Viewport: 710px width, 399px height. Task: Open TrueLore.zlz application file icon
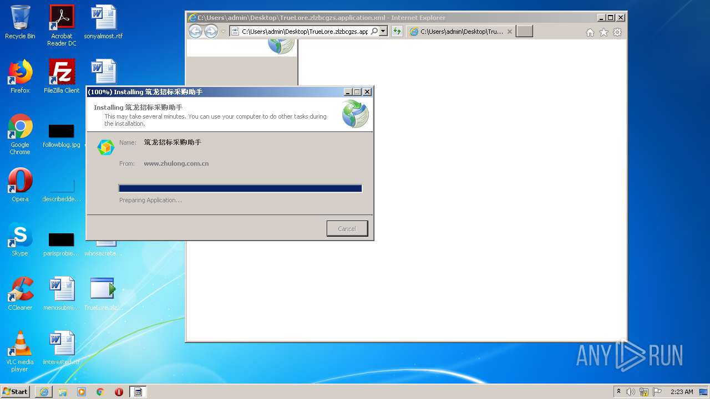coord(103,294)
